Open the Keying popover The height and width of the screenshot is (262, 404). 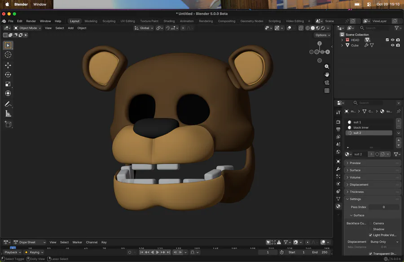[x=34, y=252]
